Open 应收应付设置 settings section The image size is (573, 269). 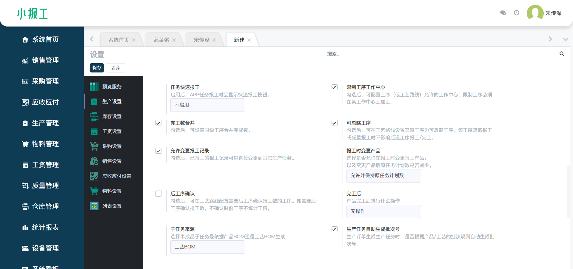(x=116, y=176)
